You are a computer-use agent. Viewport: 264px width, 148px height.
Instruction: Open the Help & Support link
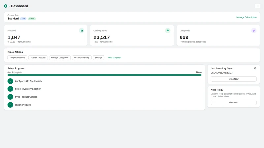(114, 58)
